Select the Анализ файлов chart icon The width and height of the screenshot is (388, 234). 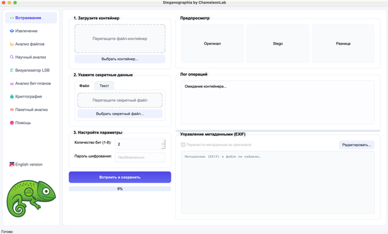(12, 44)
